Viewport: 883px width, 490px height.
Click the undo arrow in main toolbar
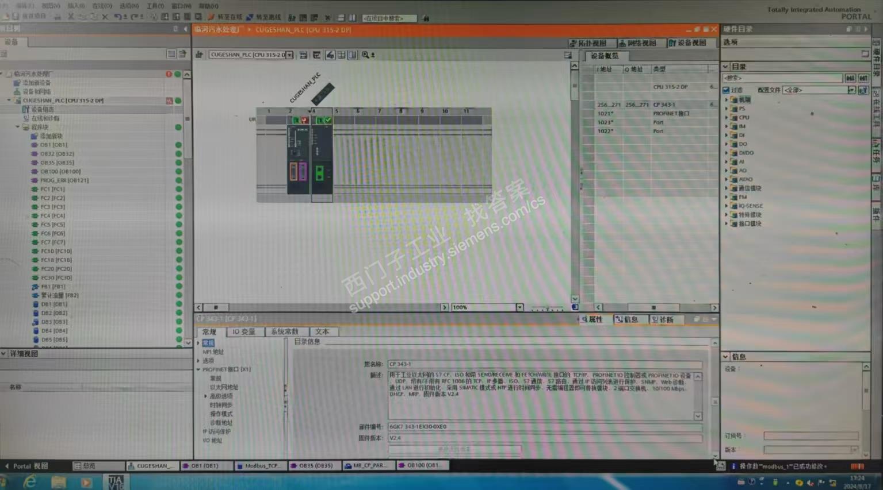[x=117, y=17]
